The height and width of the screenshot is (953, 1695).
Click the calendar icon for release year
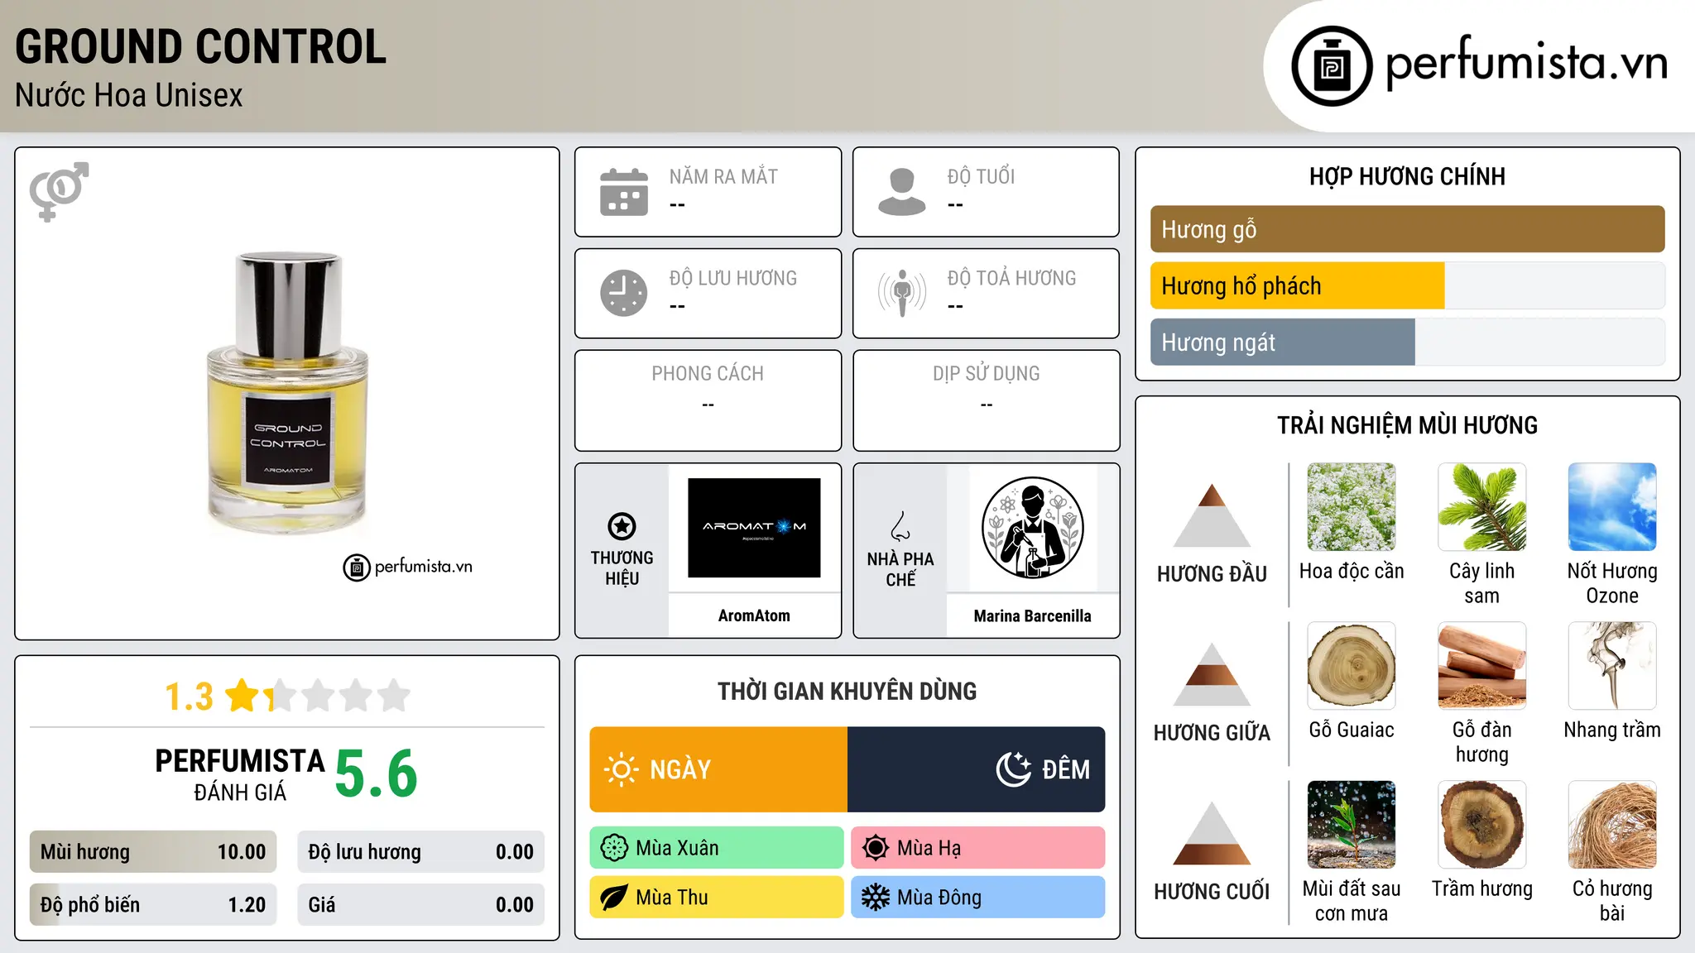[x=624, y=192]
